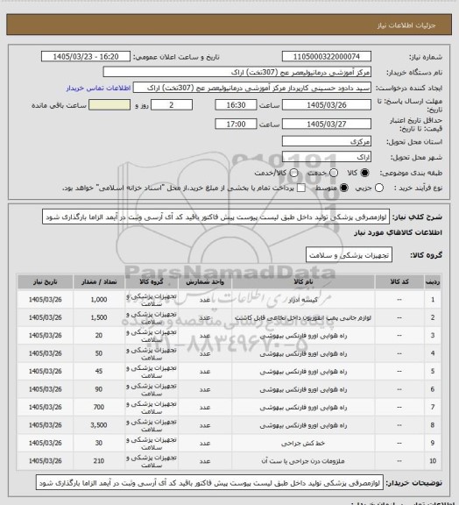
Task: Click the request creator name field
Action: point(252,88)
